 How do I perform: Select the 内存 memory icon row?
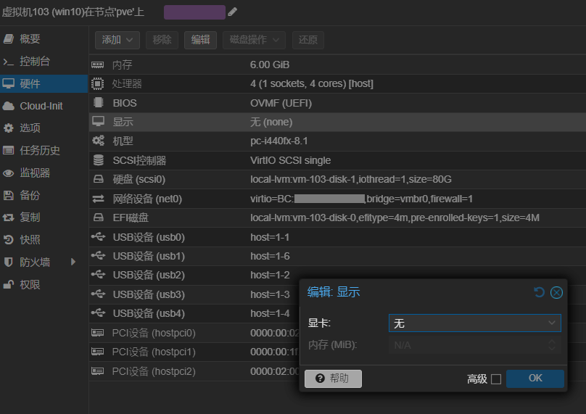[97, 65]
